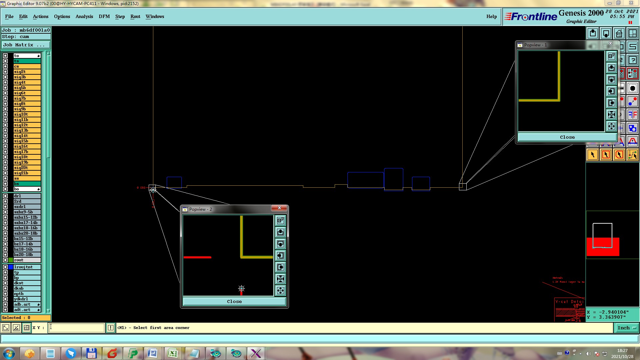
Task: Toggle the checkbox for layer rout
Action: pos(5,260)
